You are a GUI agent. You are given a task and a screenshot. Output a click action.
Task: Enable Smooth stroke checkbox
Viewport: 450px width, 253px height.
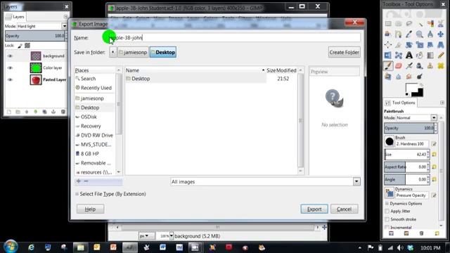pos(387,219)
